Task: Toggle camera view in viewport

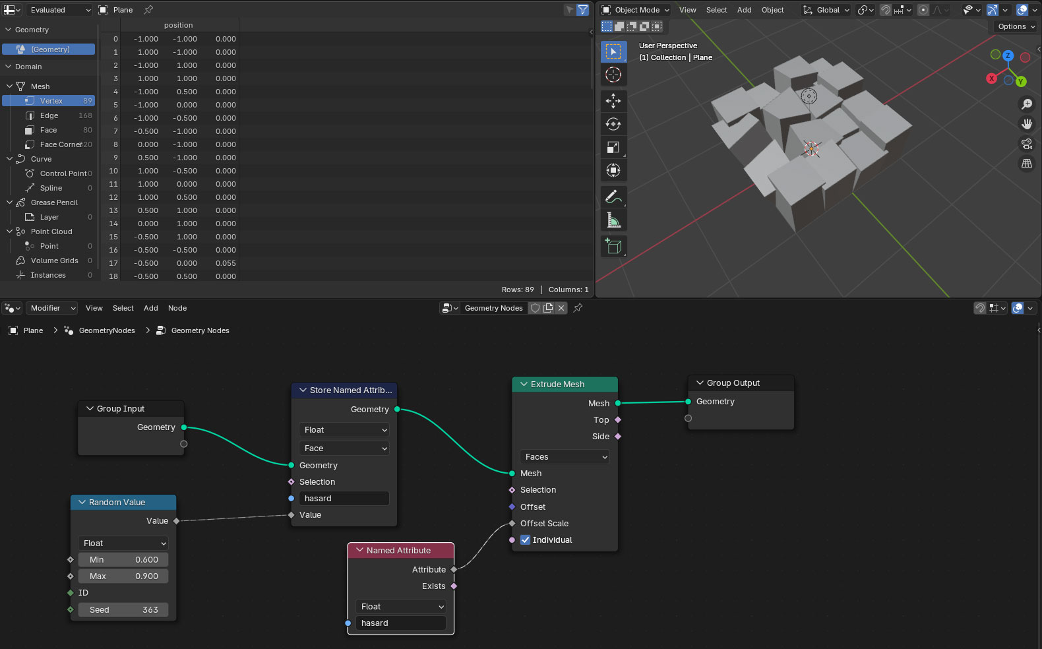Action: (x=1027, y=144)
